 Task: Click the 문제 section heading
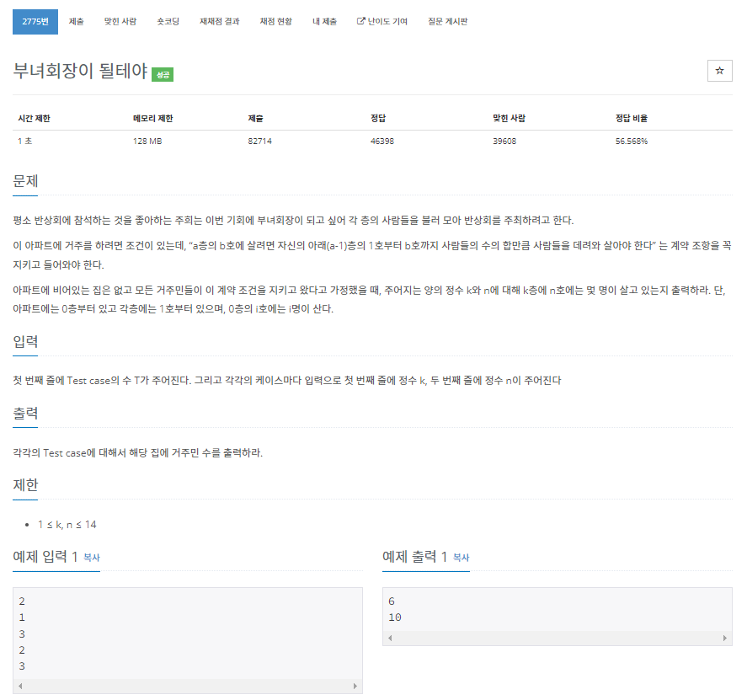(25, 181)
